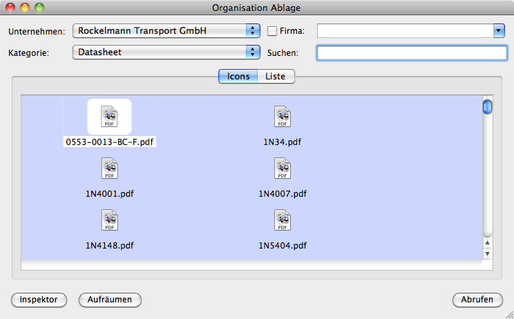Viewport: 514px width, 319px height.
Task: Expand the Firma combo box arrow
Action: [x=499, y=31]
